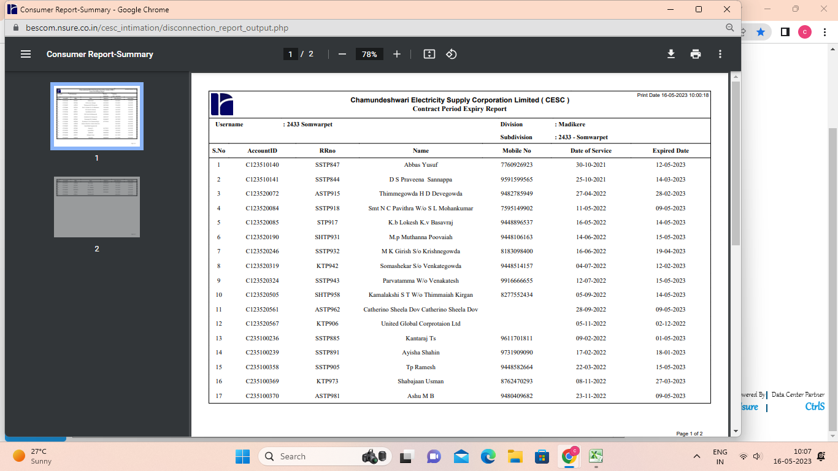Click the magnifier zoom icon in address bar
The height and width of the screenshot is (471, 838).
pos(730,28)
